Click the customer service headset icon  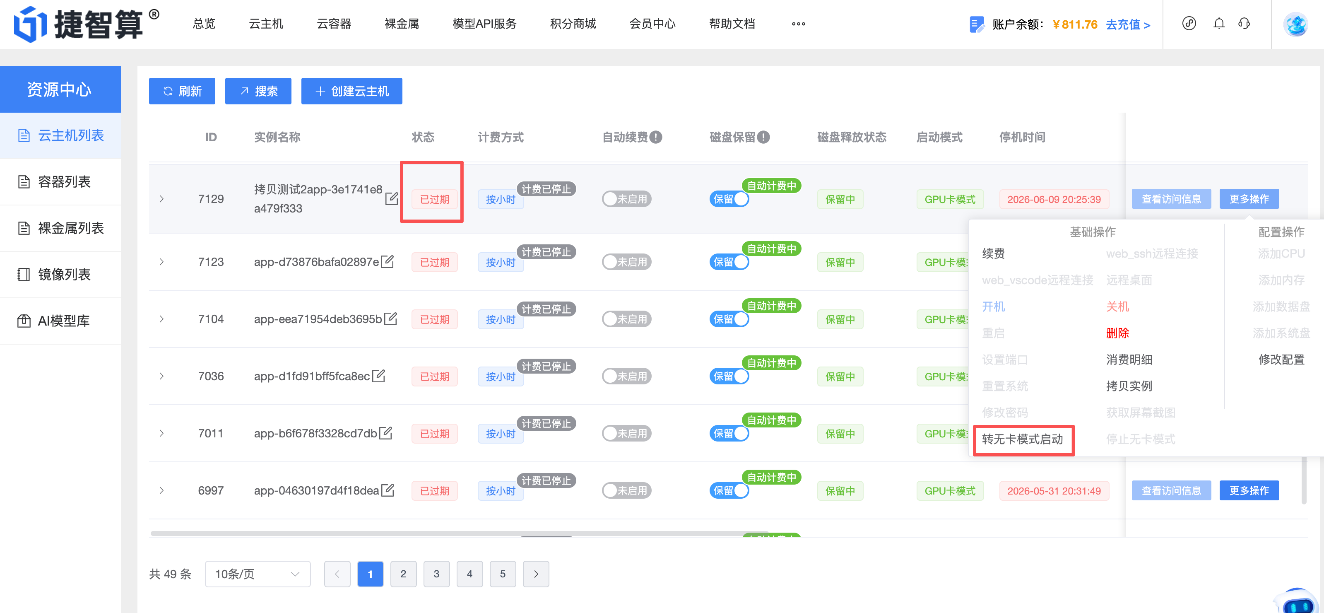pyautogui.click(x=1244, y=24)
